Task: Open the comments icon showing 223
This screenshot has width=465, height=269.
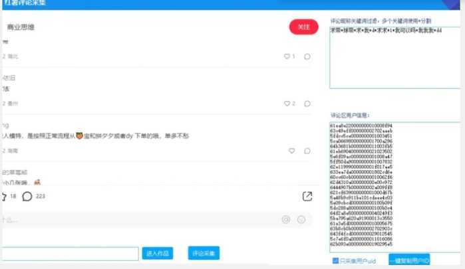Action: tap(27, 196)
